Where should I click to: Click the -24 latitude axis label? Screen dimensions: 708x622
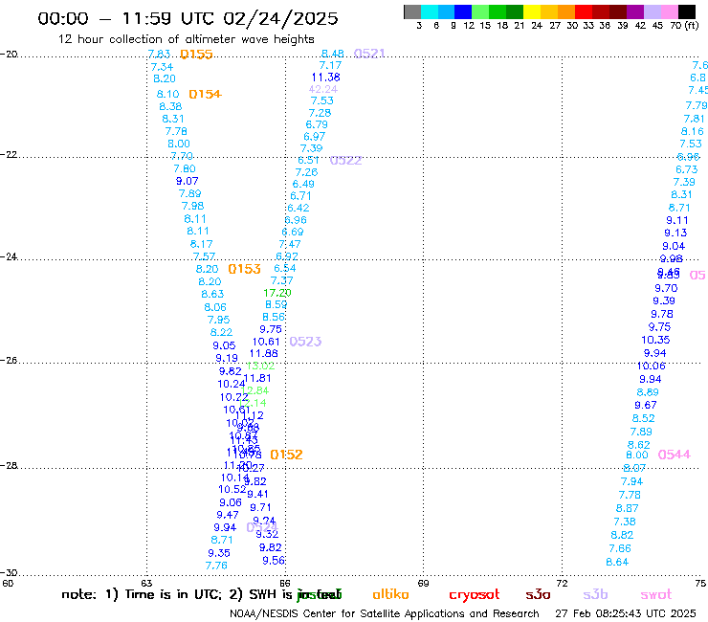9,256
